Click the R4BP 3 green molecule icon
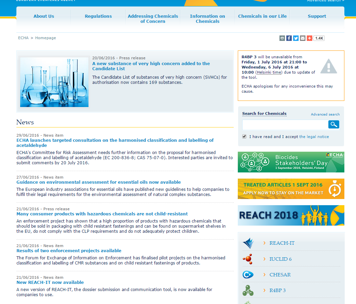 click(248, 290)
